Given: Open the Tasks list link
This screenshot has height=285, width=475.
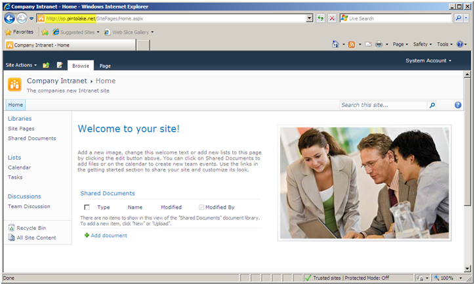Looking at the screenshot, I should click(x=15, y=177).
